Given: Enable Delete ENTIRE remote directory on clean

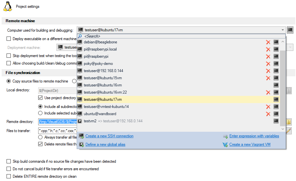Looking at the screenshot, I should [9, 176].
